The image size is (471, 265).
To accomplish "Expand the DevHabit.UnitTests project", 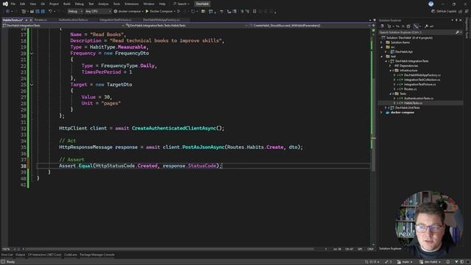I will (386, 108).
